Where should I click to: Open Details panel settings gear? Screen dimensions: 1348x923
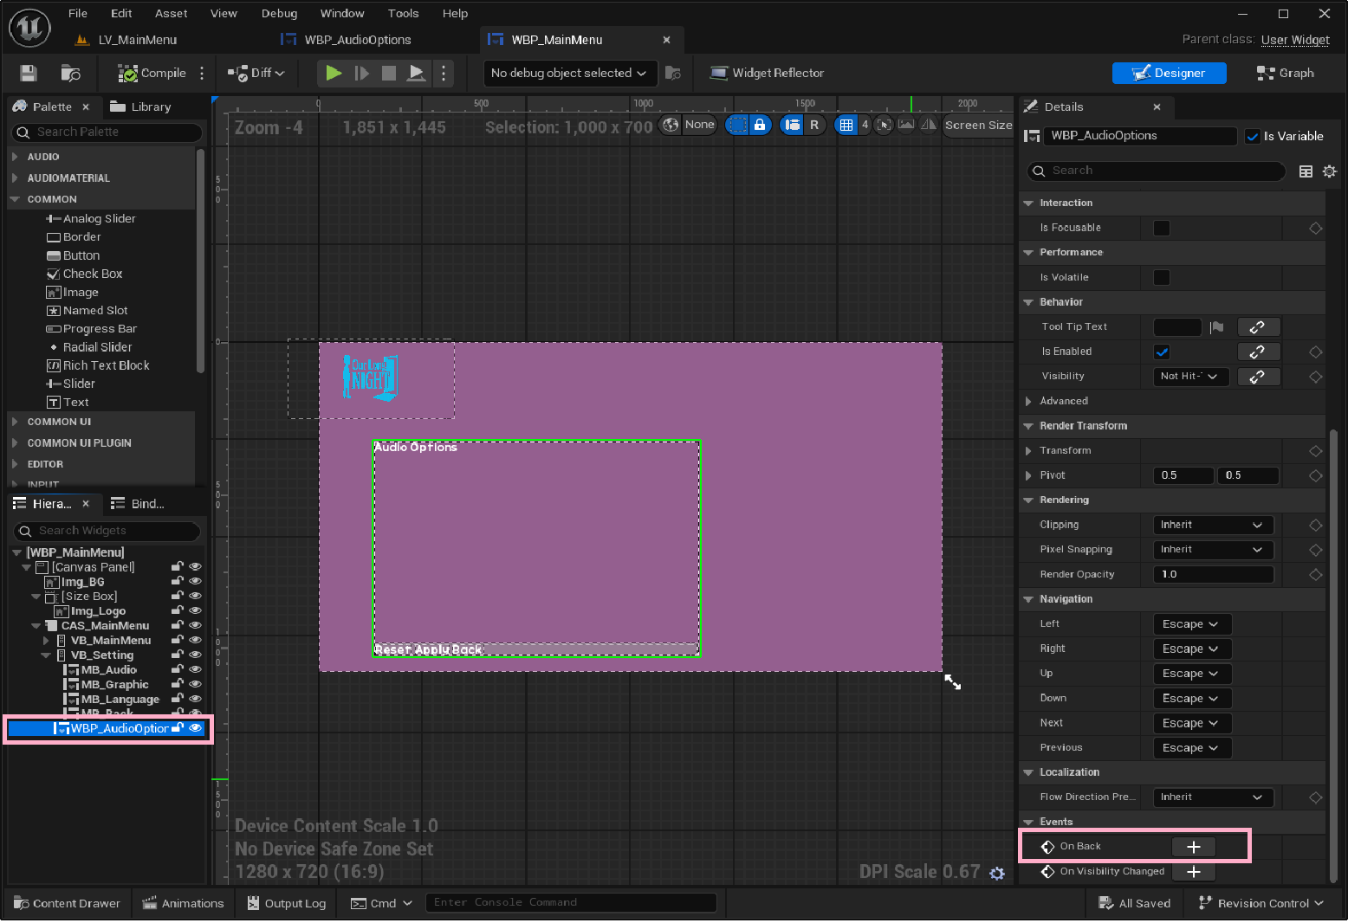(1330, 171)
